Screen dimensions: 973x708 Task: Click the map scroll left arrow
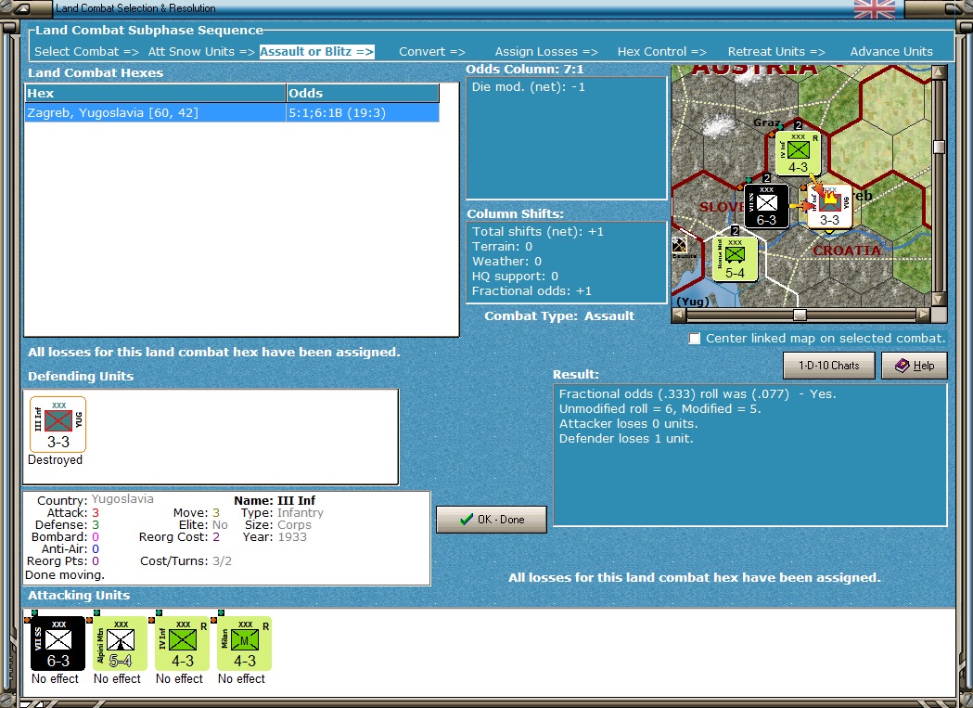(679, 315)
